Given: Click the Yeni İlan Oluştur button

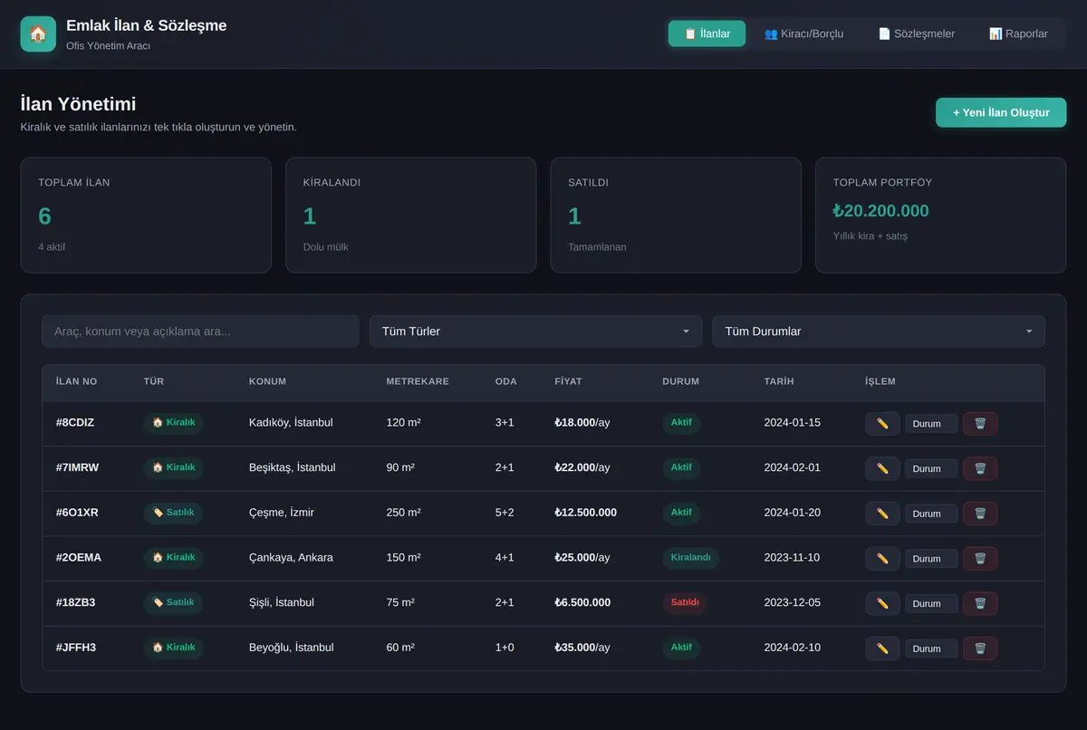Looking at the screenshot, I should pos(1001,112).
